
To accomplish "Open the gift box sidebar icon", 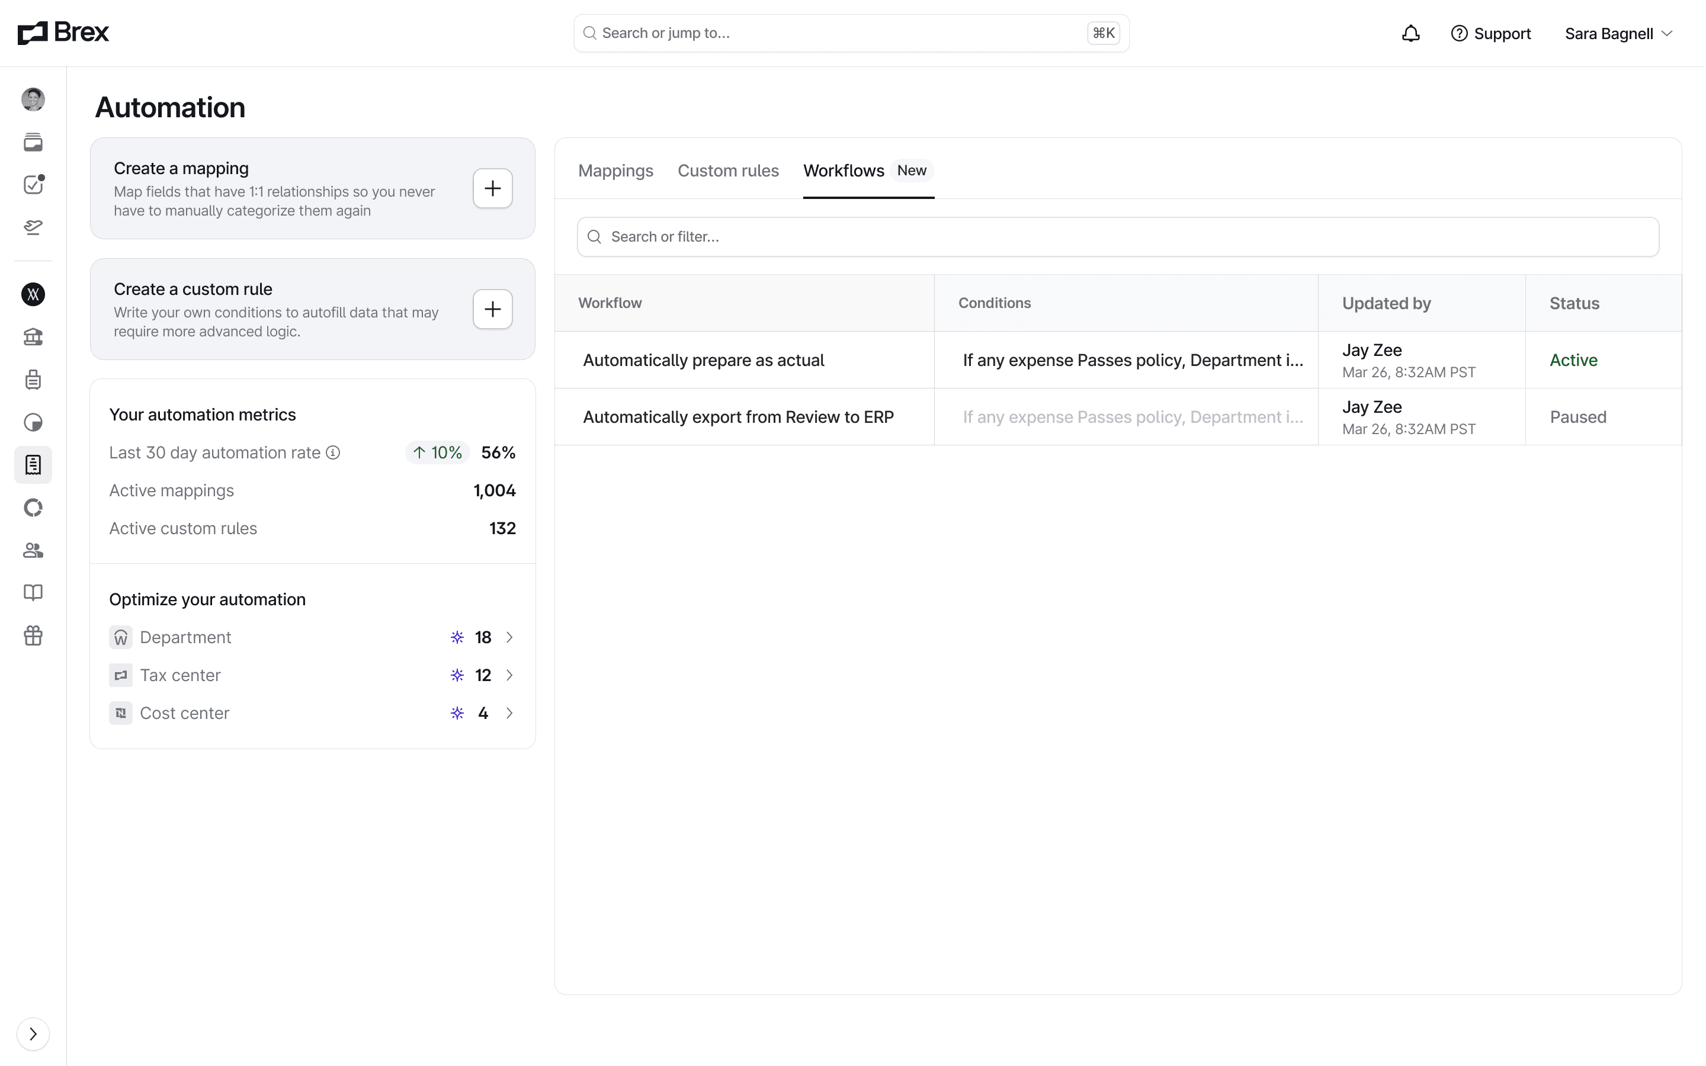I will (33, 635).
